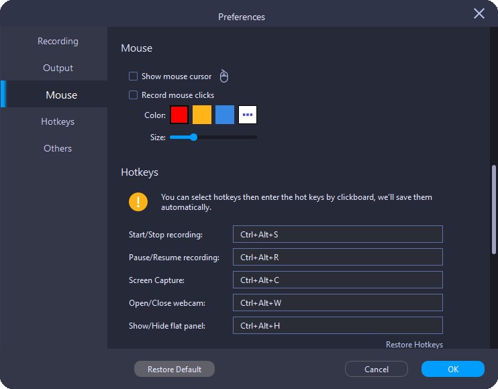
Task: Switch to the Output tab
Action: point(58,68)
